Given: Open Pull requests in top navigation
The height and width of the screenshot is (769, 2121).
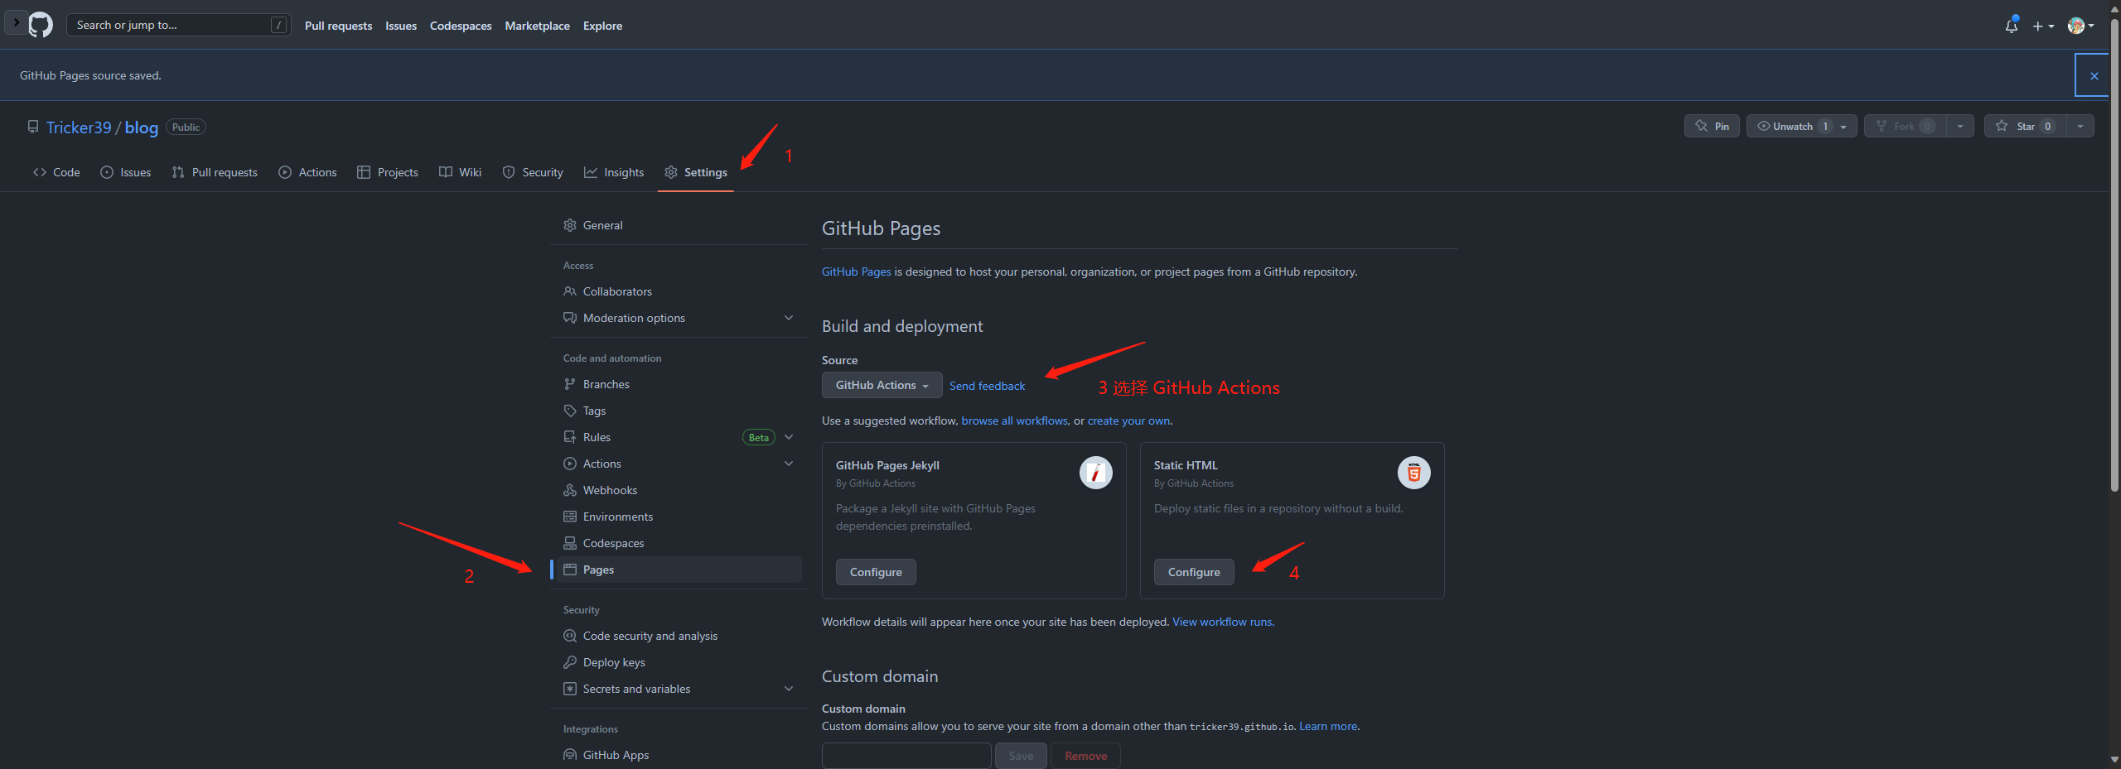Looking at the screenshot, I should click(338, 26).
